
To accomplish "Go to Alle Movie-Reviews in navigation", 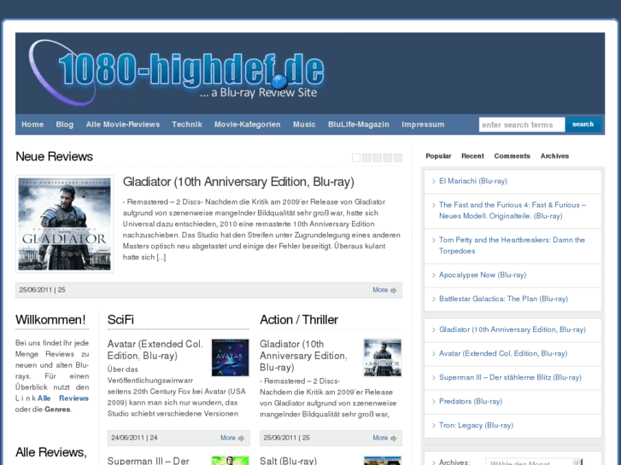I will tap(123, 125).
